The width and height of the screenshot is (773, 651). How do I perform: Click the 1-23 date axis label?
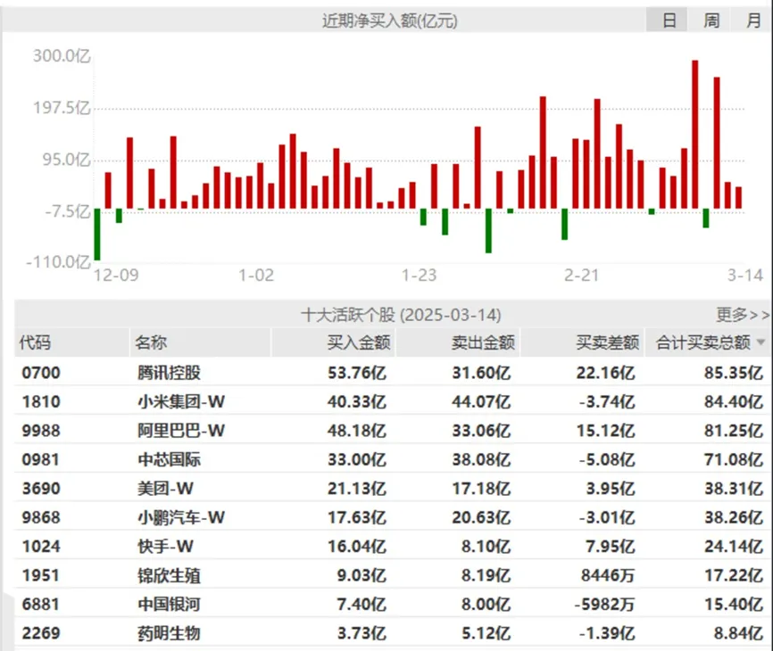(419, 275)
